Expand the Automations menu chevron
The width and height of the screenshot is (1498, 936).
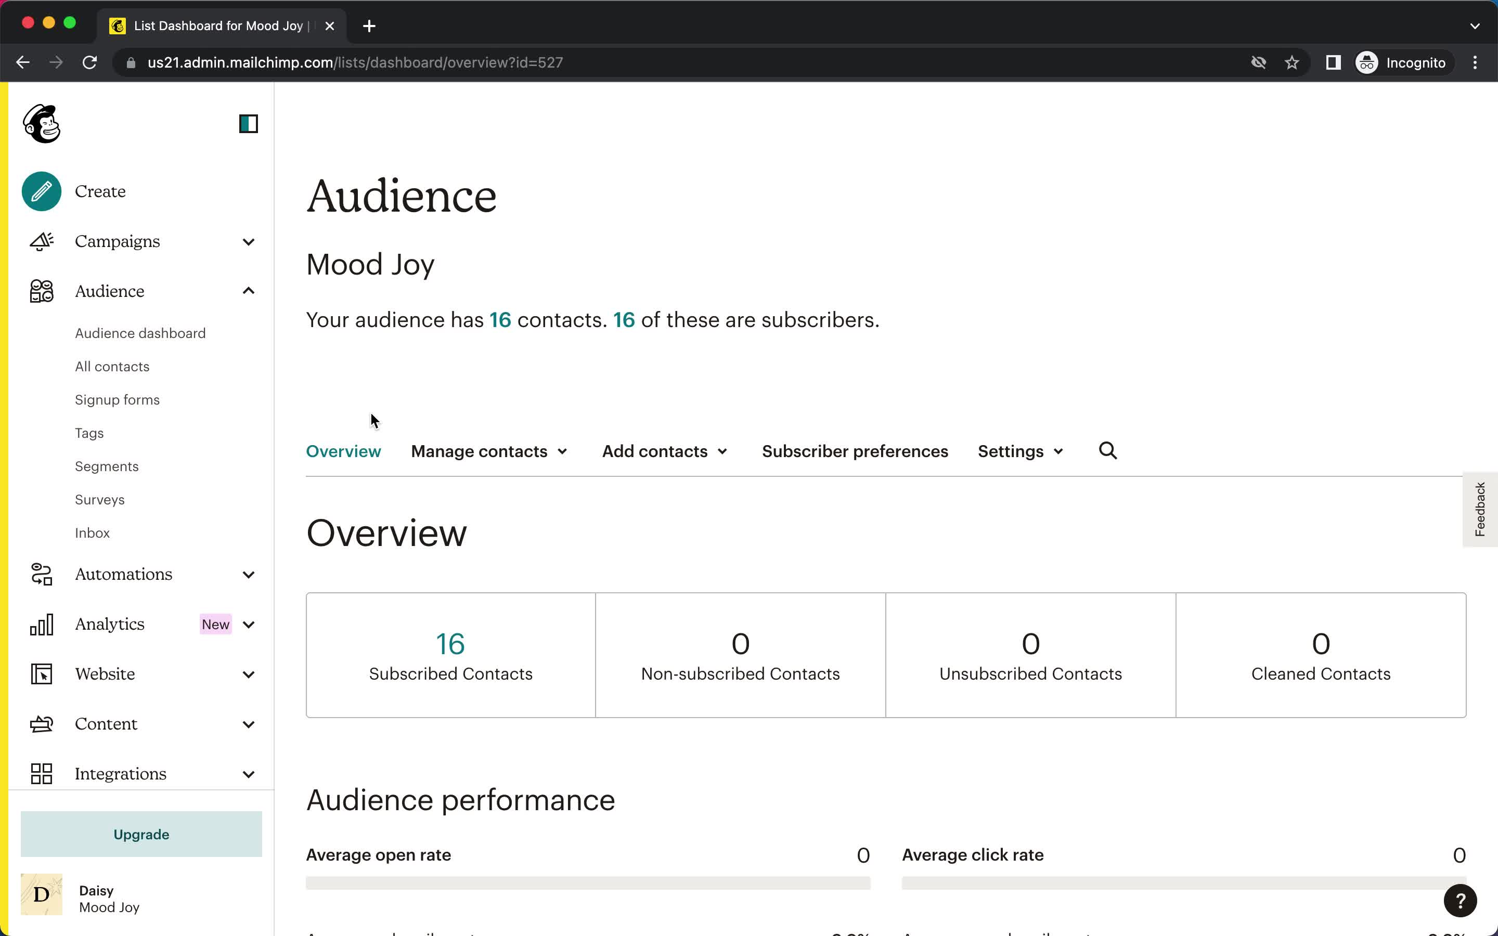[x=248, y=575]
